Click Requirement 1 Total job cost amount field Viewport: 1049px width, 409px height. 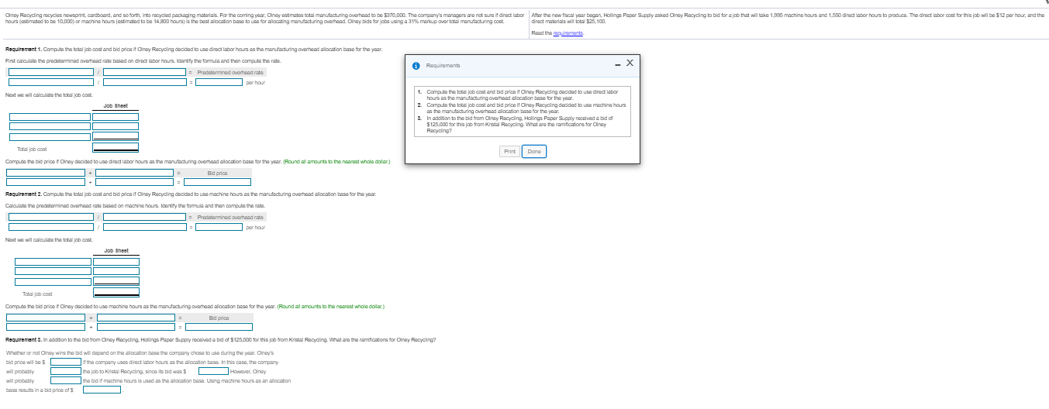[x=116, y=147]
